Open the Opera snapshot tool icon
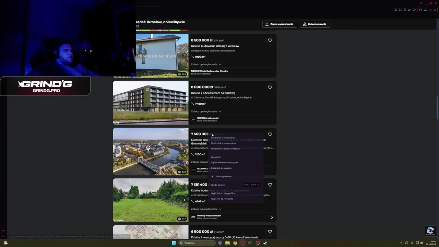 [x=400, y=10]
